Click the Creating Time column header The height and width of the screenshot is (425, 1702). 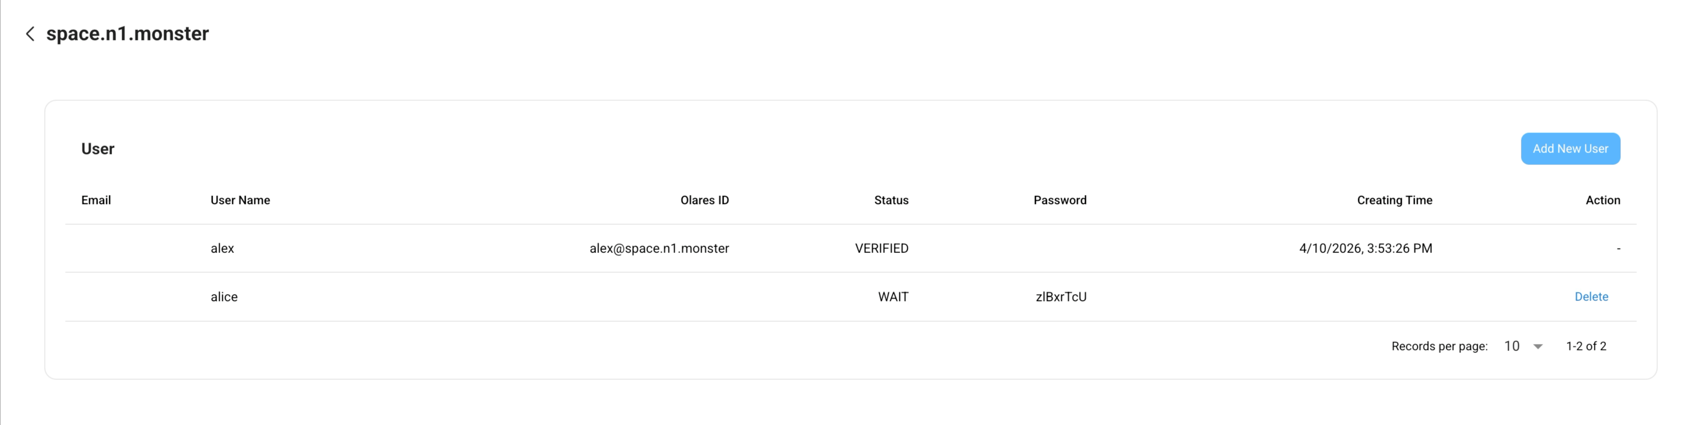1394,200
